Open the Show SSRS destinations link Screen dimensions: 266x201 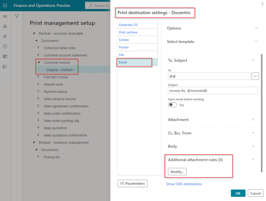click(184, 184)
